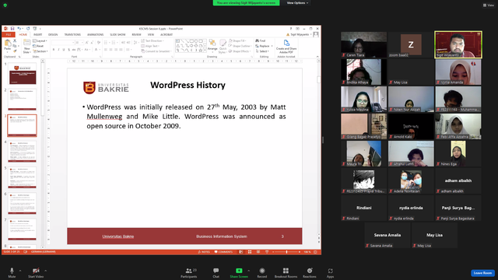Open video options arrow beside Start Video

[45, 271]
